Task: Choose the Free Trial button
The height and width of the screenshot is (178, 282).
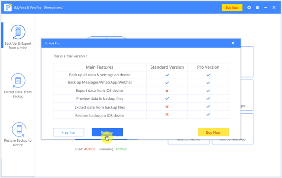Action: 68,132
